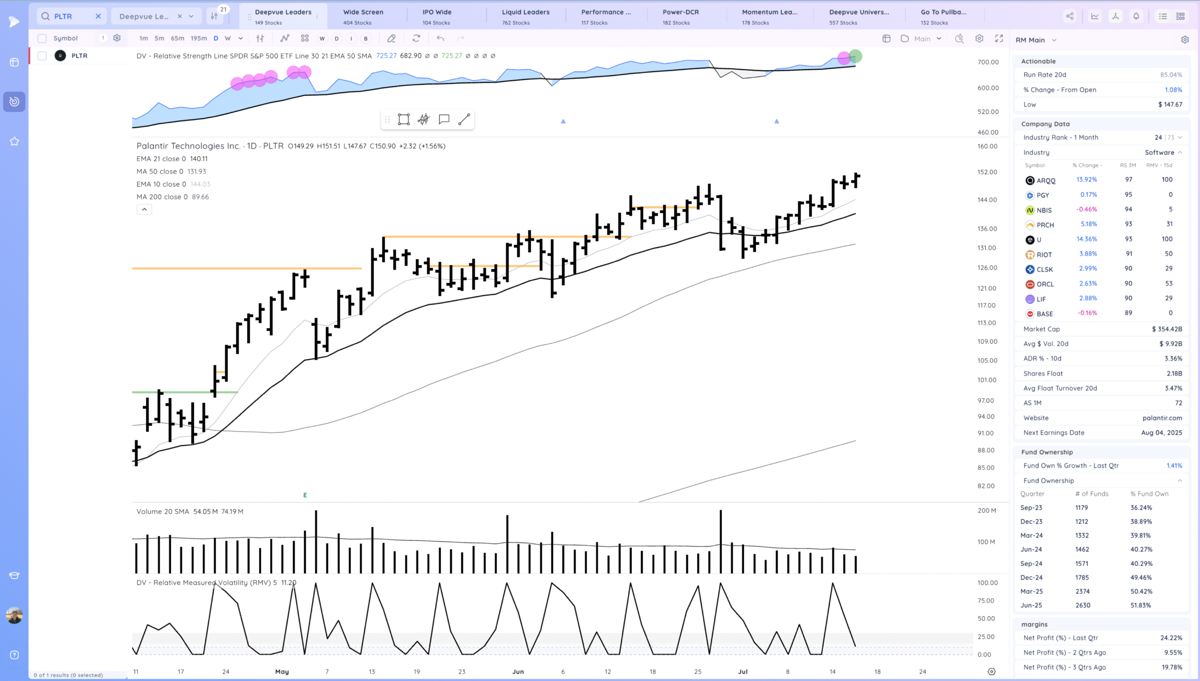
Task: Click the share icon in top bar
Action: (x=1070, y=16)
